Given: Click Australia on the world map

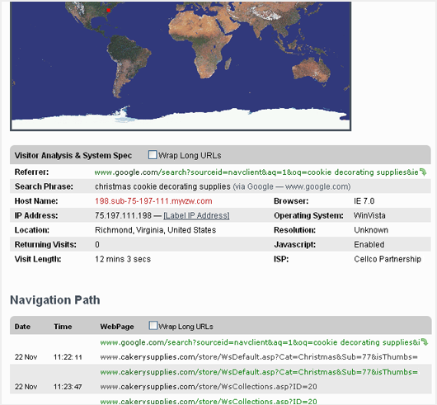Looking at the screenshot, I should (311, 69).
